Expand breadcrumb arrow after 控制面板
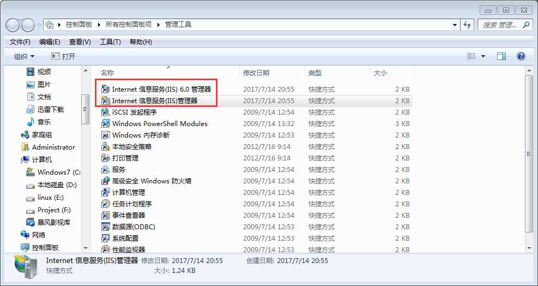Image resolution: width=538 pixels, height=286 pixels. [99, 25]
